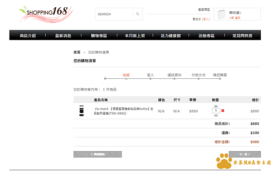Remove item with red X icon
This screenshot has width=274, height=173.
coord(223,111)
